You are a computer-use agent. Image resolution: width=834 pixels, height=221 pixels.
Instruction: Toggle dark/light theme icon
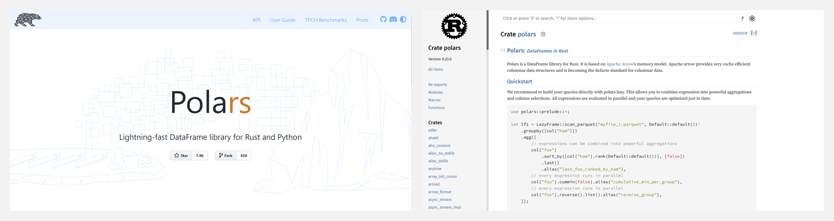point(403,19)
